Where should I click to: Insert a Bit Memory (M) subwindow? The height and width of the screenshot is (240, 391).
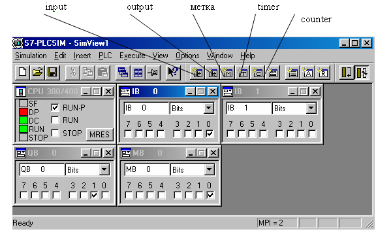227,73
